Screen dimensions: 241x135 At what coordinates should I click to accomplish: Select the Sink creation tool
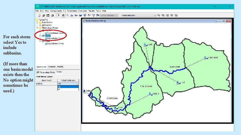[98, 15]
